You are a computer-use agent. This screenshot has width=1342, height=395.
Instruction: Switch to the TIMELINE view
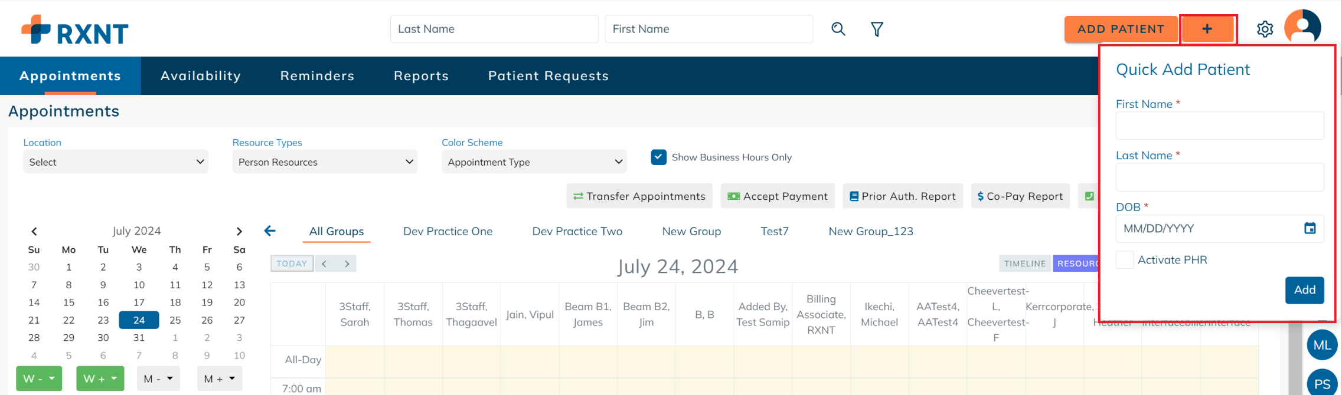point(1025,264)
